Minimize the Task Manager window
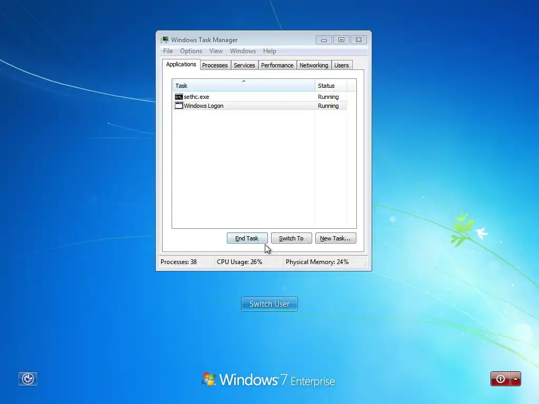The height and width of the screenshot is (404, 539). tap(324, 40)
